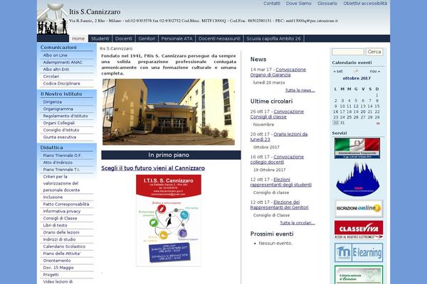This screenshot has width=427, height=284.
Task: Open Atto d'indirizzo sidebar link
Action: [58, 163]
